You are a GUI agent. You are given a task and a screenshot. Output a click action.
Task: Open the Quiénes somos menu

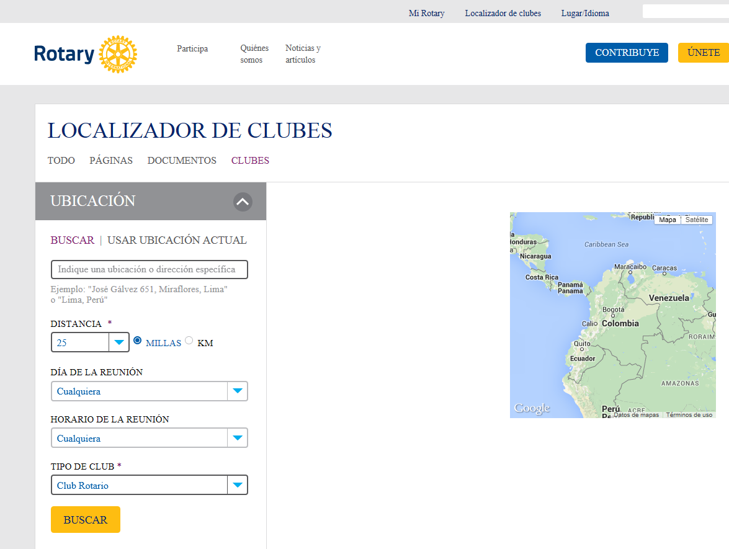(254, 54)
